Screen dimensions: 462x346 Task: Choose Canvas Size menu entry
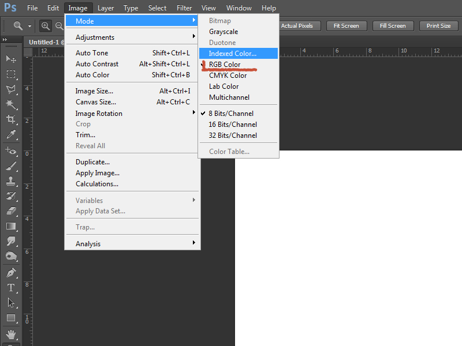click(132, 102)
